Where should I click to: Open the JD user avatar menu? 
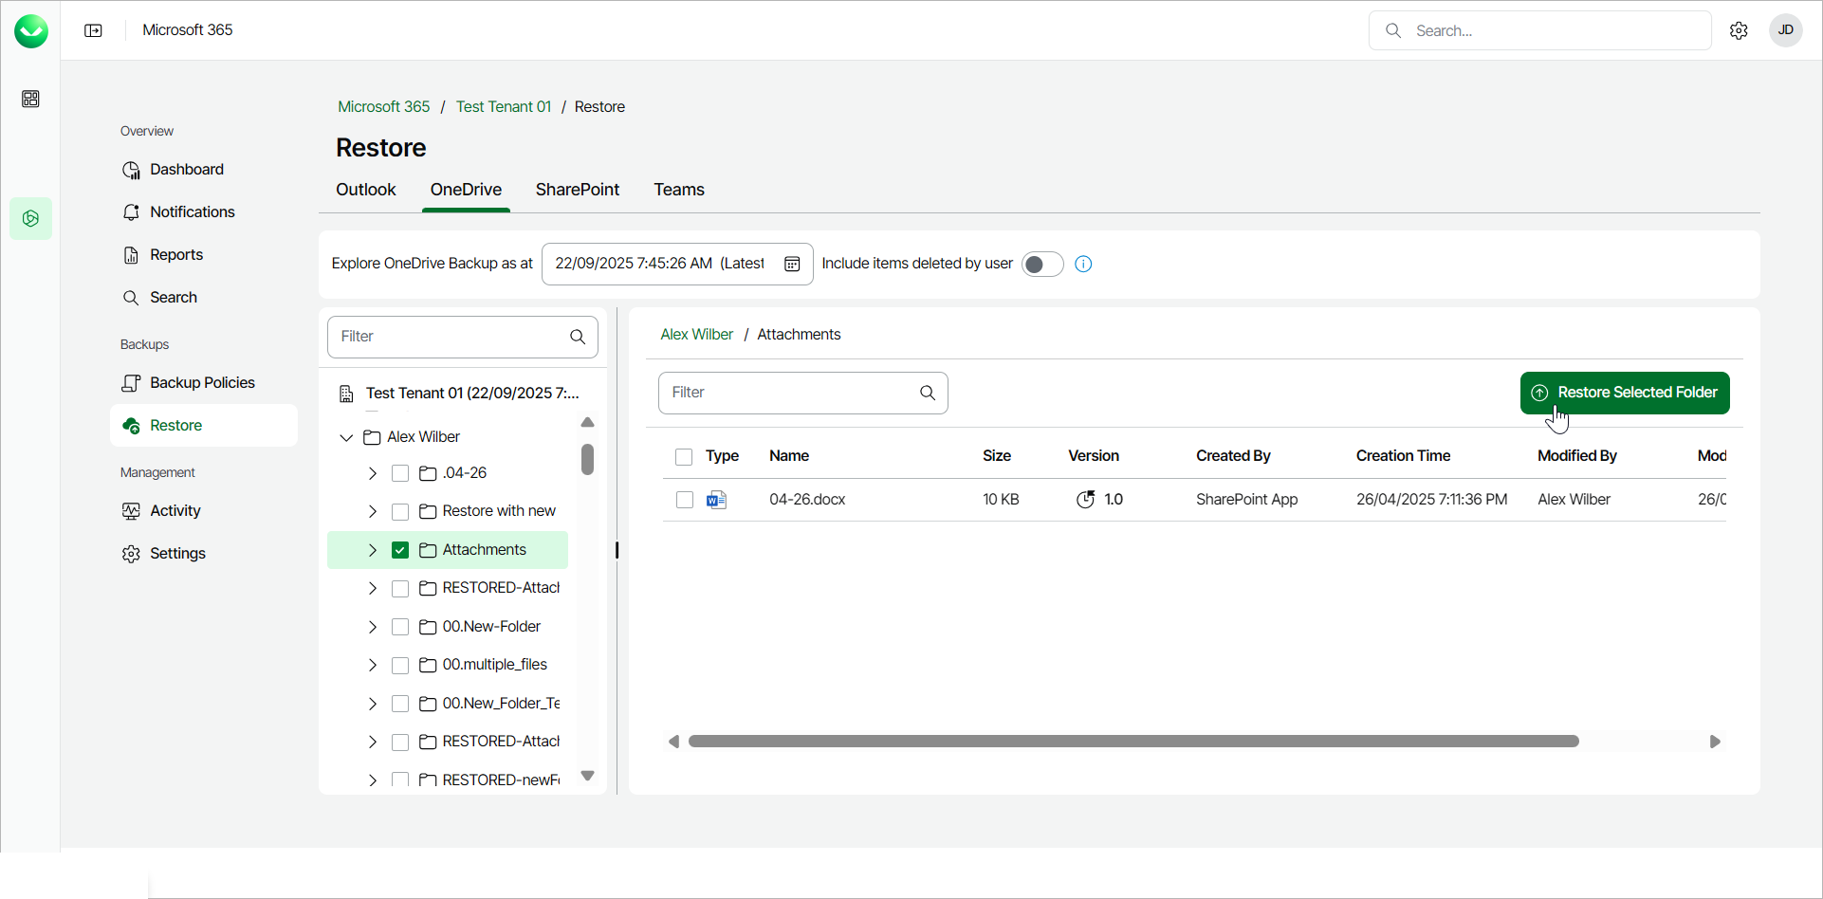tap(1785, 30)
